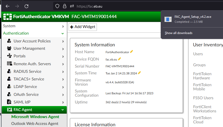Viewport: 223px width, 127px height.
Task: Click the browser back arrow
Action: 8,6
